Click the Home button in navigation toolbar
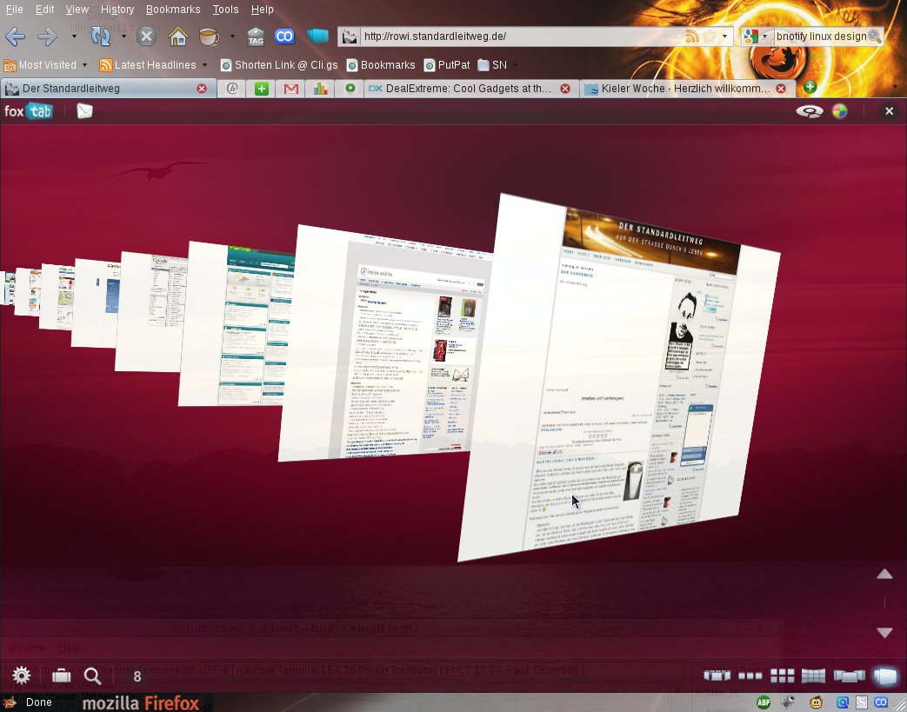Image resolution: width=907 pixels, height=712 pixels. pyautogui.click(x=177, y=37)
